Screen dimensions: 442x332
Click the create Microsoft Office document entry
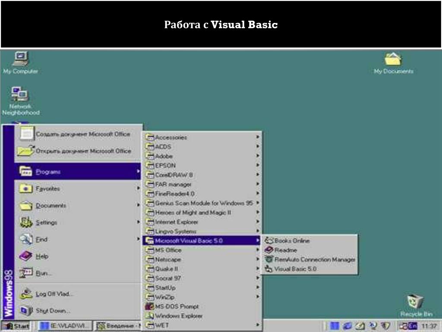pyautogui.click(x=78, y=134)
